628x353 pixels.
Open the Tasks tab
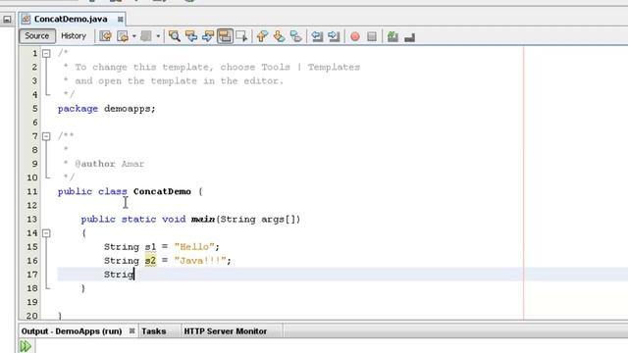pyautogui.click(x=154, y=331)
